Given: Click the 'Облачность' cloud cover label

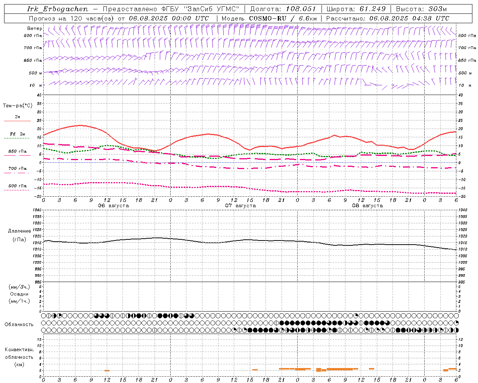Looking at the screenshot, I should tap(19, 325).
